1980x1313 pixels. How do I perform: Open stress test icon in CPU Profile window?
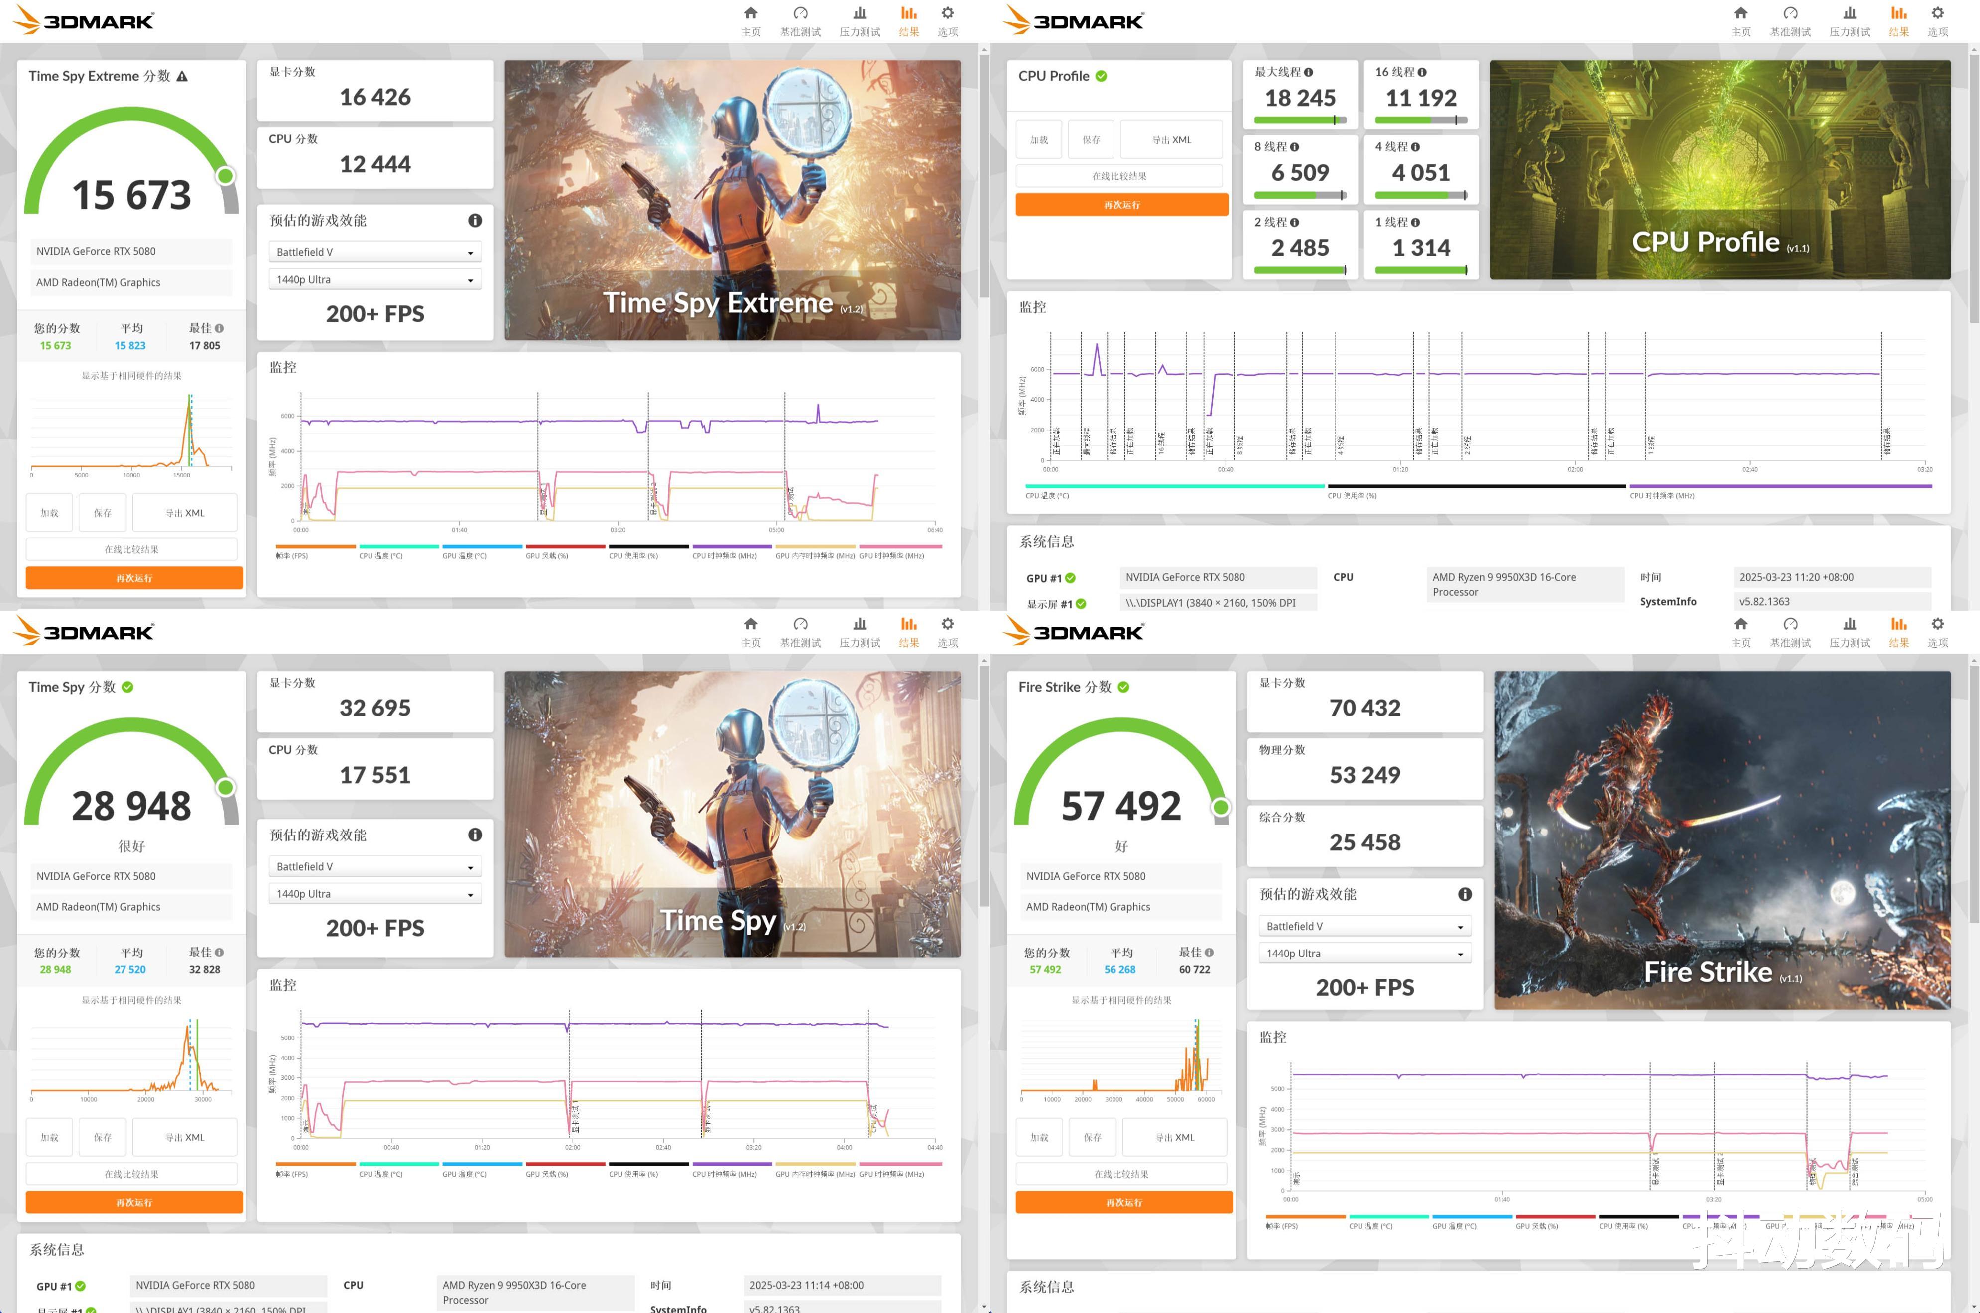(1850, 13)
